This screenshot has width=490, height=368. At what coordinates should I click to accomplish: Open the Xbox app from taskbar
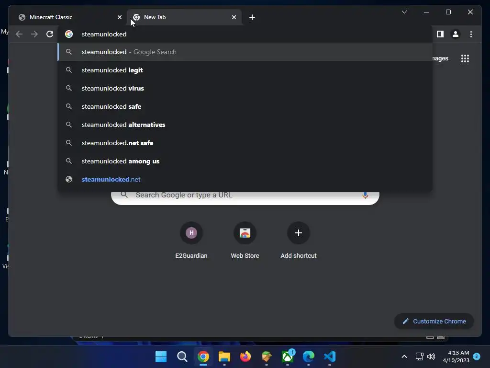[x=288, y=356]
